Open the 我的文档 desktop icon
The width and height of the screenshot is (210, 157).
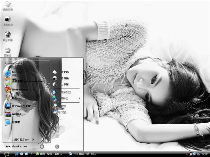[8, 6]
